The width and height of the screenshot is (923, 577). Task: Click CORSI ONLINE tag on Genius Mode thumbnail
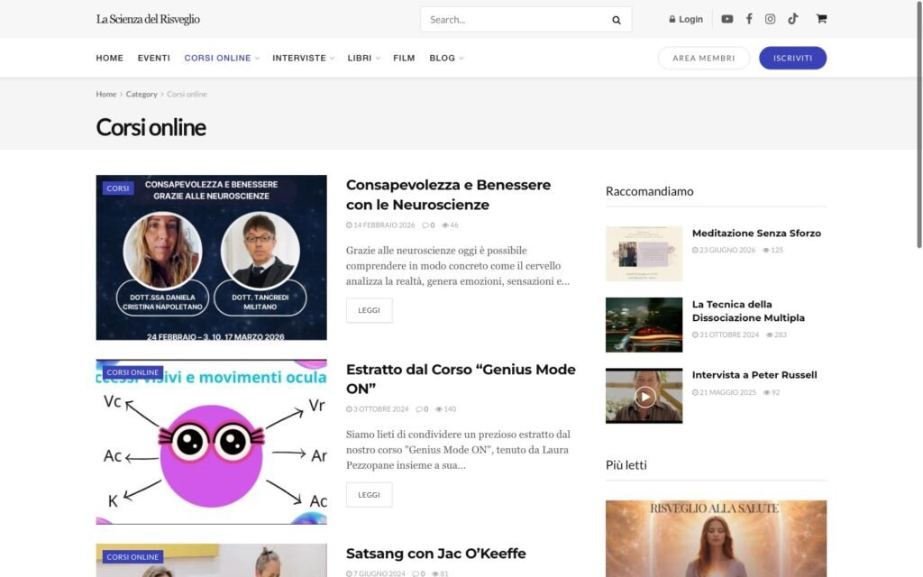pos(133,372)
